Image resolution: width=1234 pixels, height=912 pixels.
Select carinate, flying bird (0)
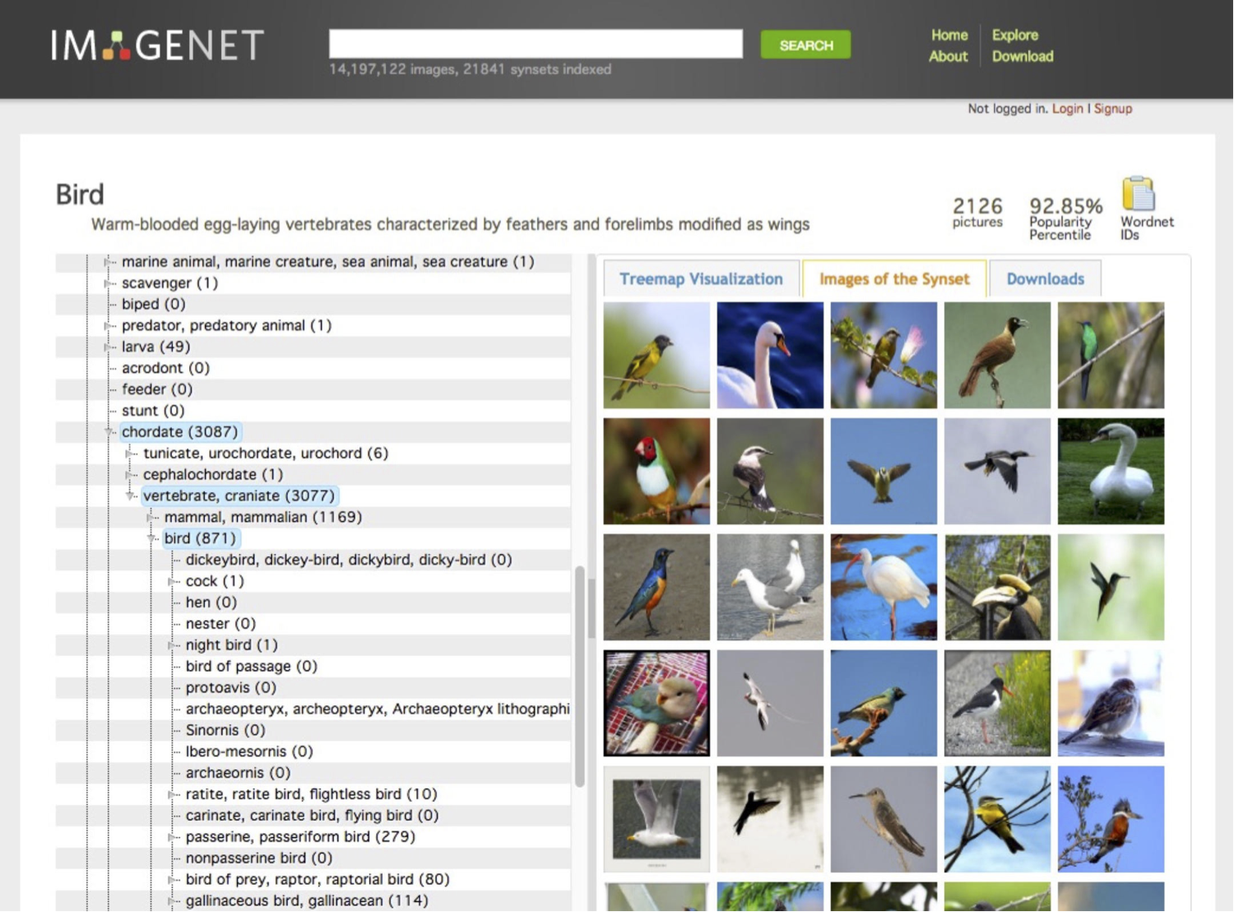pos(312,816)
